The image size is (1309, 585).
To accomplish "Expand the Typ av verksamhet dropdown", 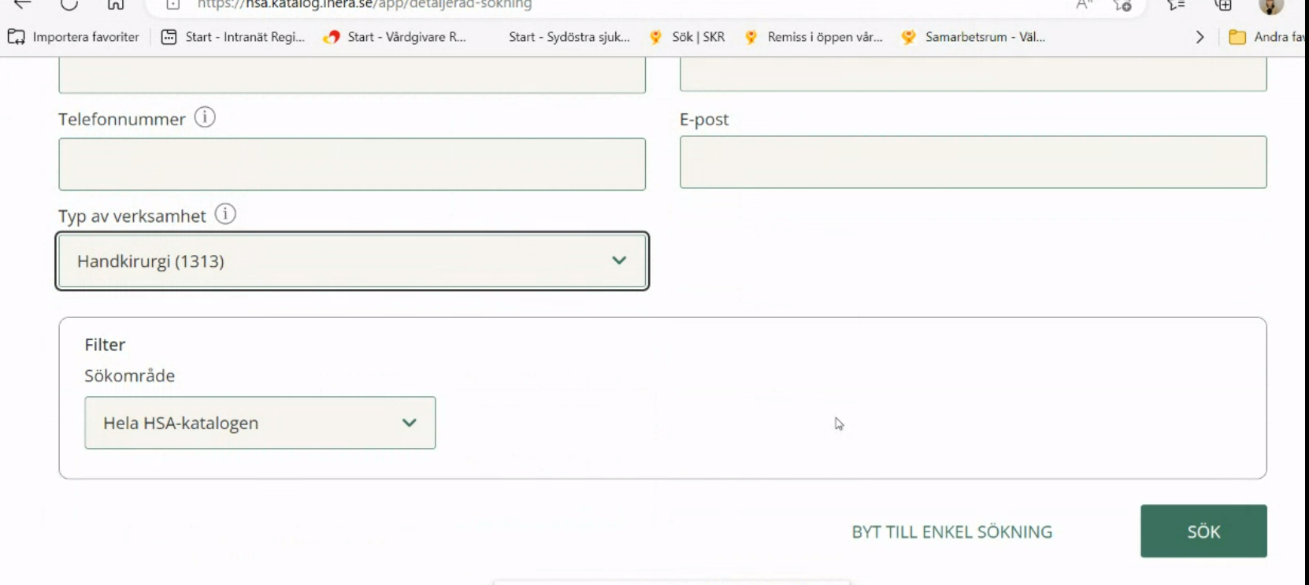I will click(352, 261).
